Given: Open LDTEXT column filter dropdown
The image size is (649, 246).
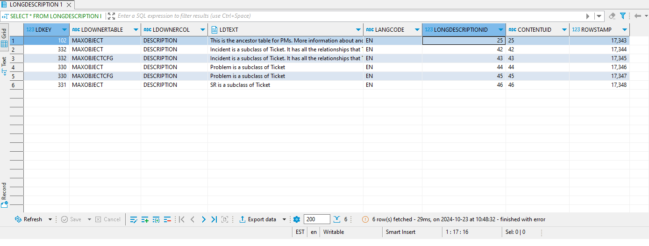Looking at the screenshot, I should [x=358, y=30].
